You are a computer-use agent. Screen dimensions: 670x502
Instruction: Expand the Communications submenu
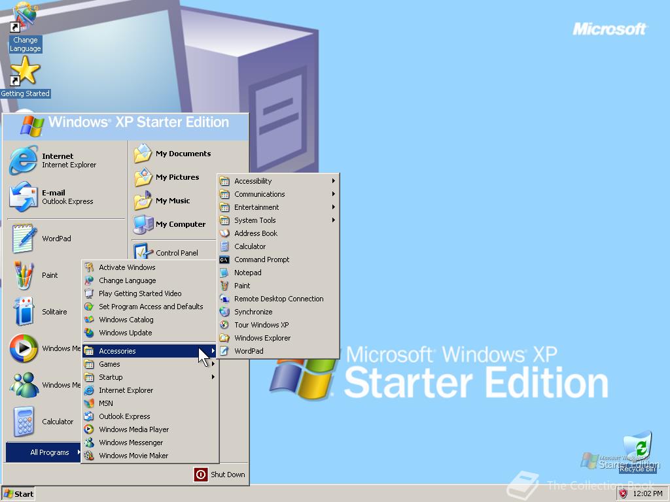coord(278,193)
